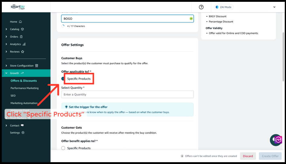The height and width of the screenshot is (164, 286).
Task: Click the Settings gear icon
Action: click(23, 133)
